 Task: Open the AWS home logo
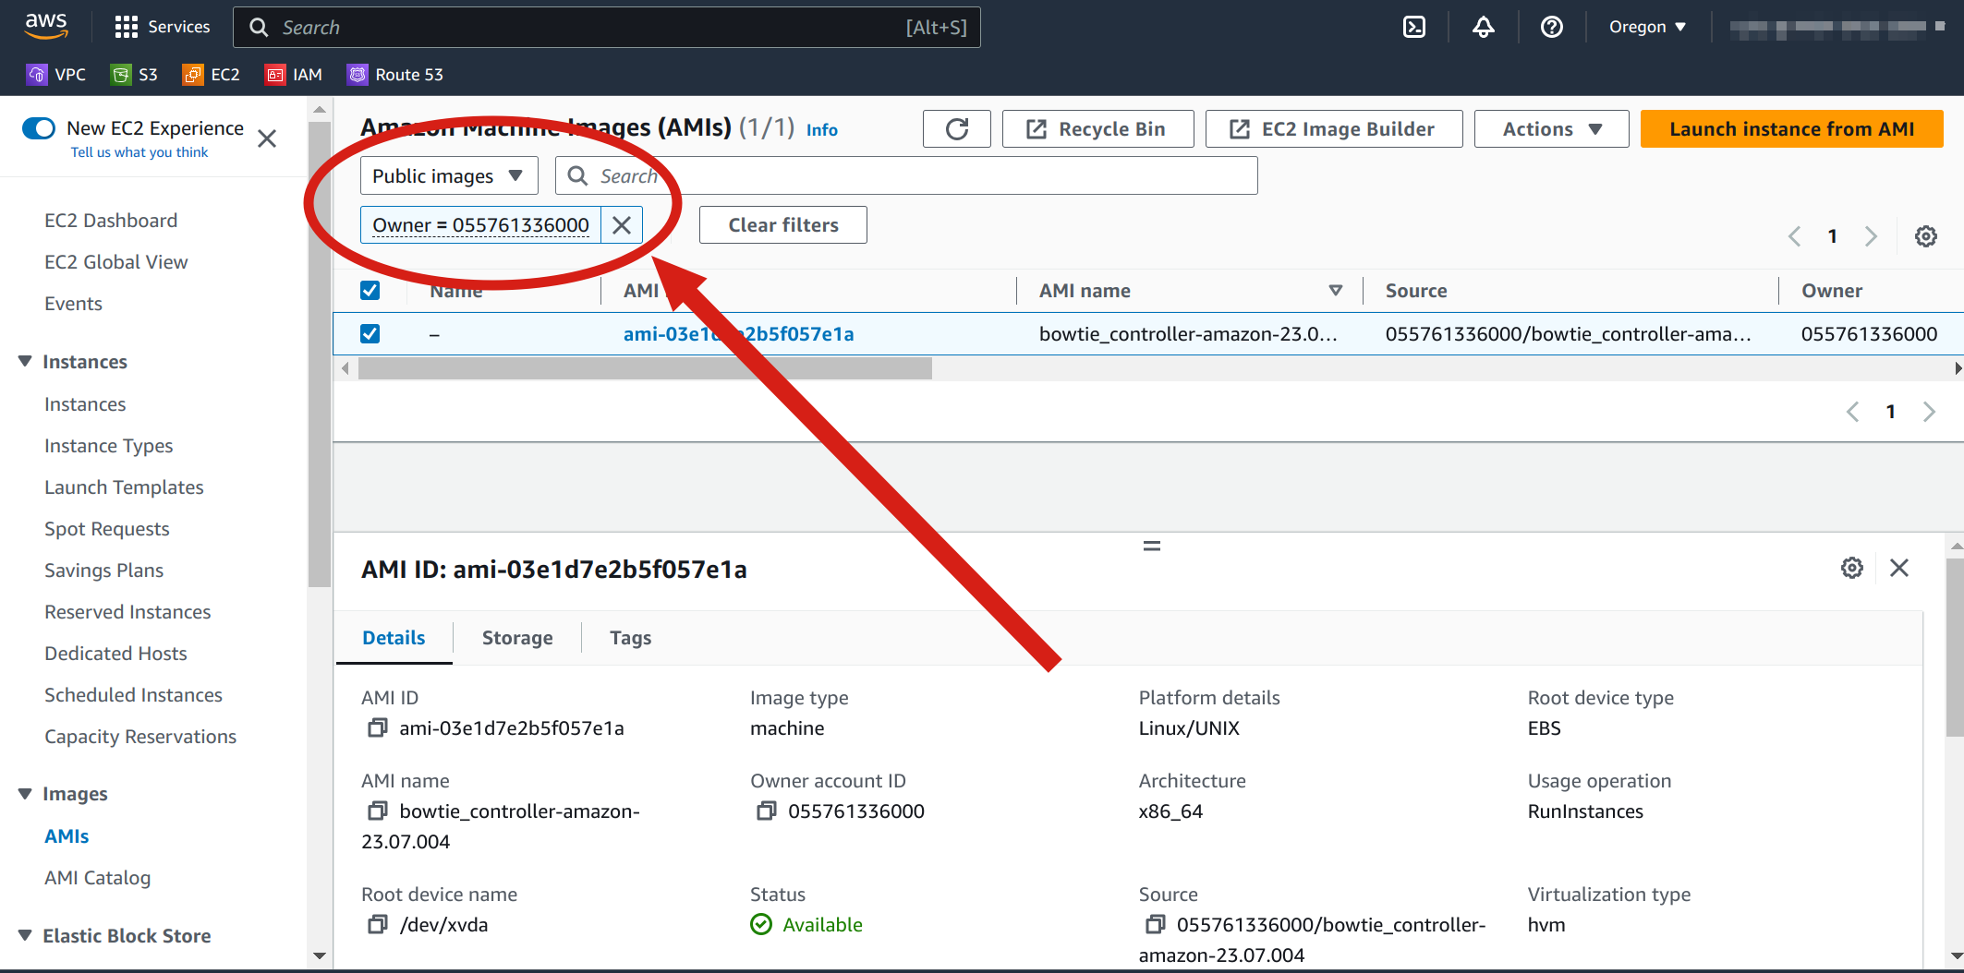coord(46,27)
